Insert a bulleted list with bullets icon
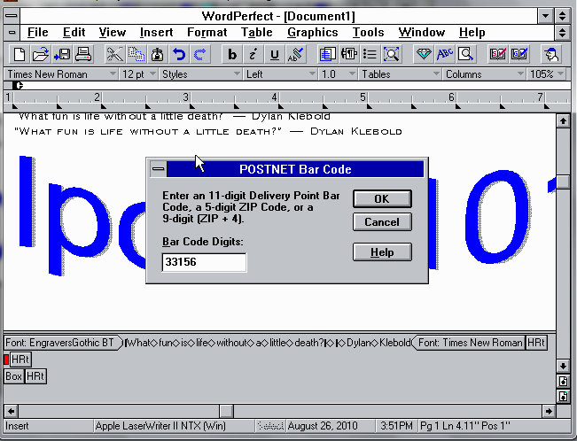The image size is (577, 441). [x=370, y=55]
